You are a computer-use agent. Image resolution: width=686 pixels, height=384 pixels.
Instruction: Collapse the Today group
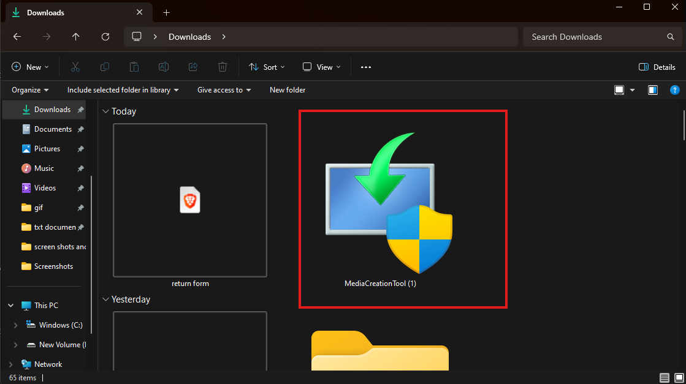coord(105,111)
